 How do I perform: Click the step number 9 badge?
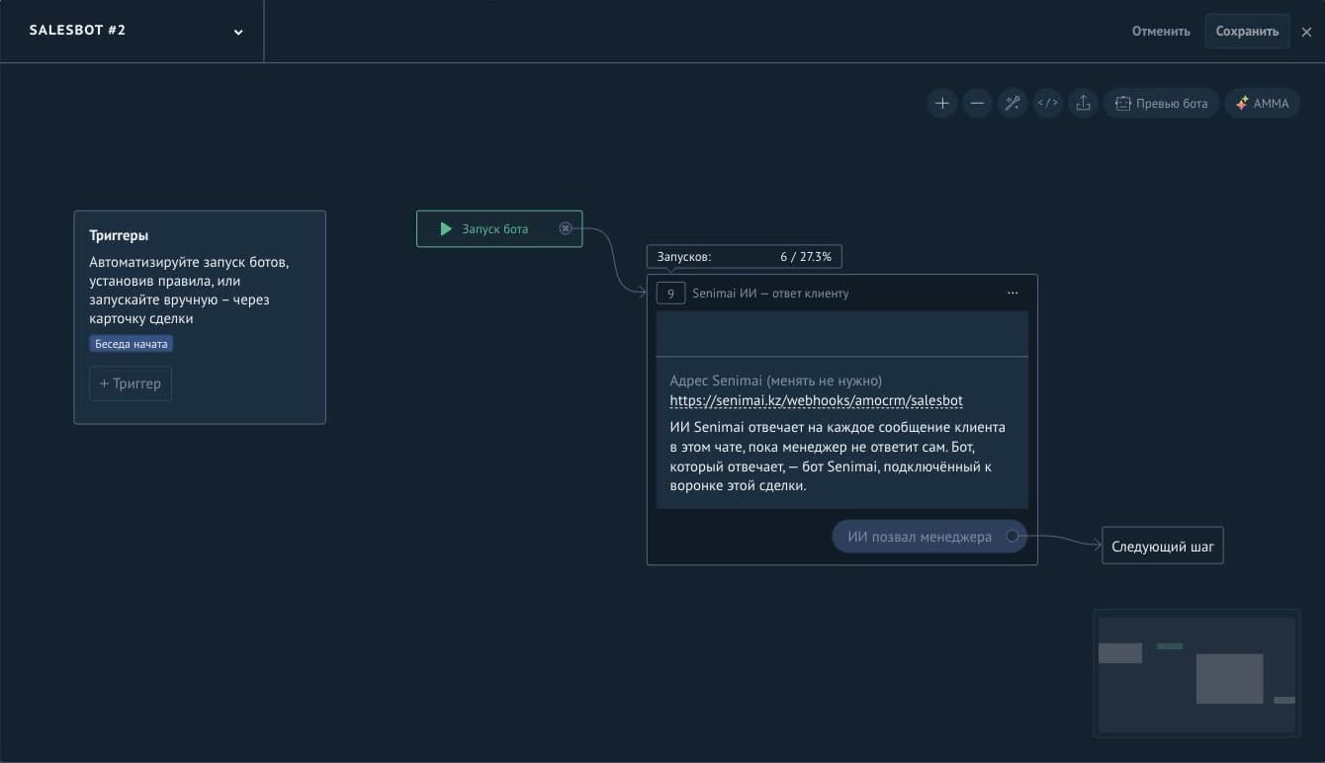(x=670, y=294)
